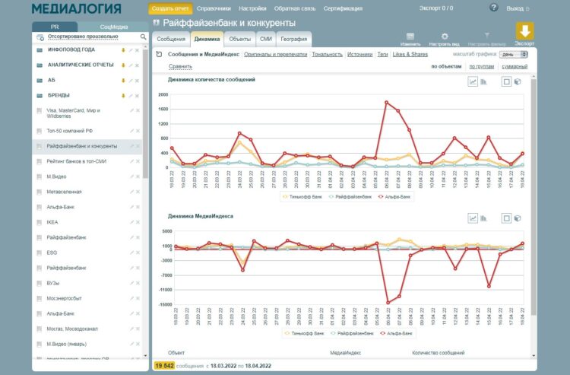Toggle Альфа-Банк series in МедиаИндекс legend
570x375 pixels.
[396, 333]
